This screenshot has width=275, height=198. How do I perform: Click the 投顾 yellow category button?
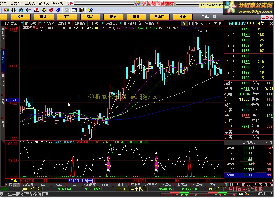click(x=183, y=17)
